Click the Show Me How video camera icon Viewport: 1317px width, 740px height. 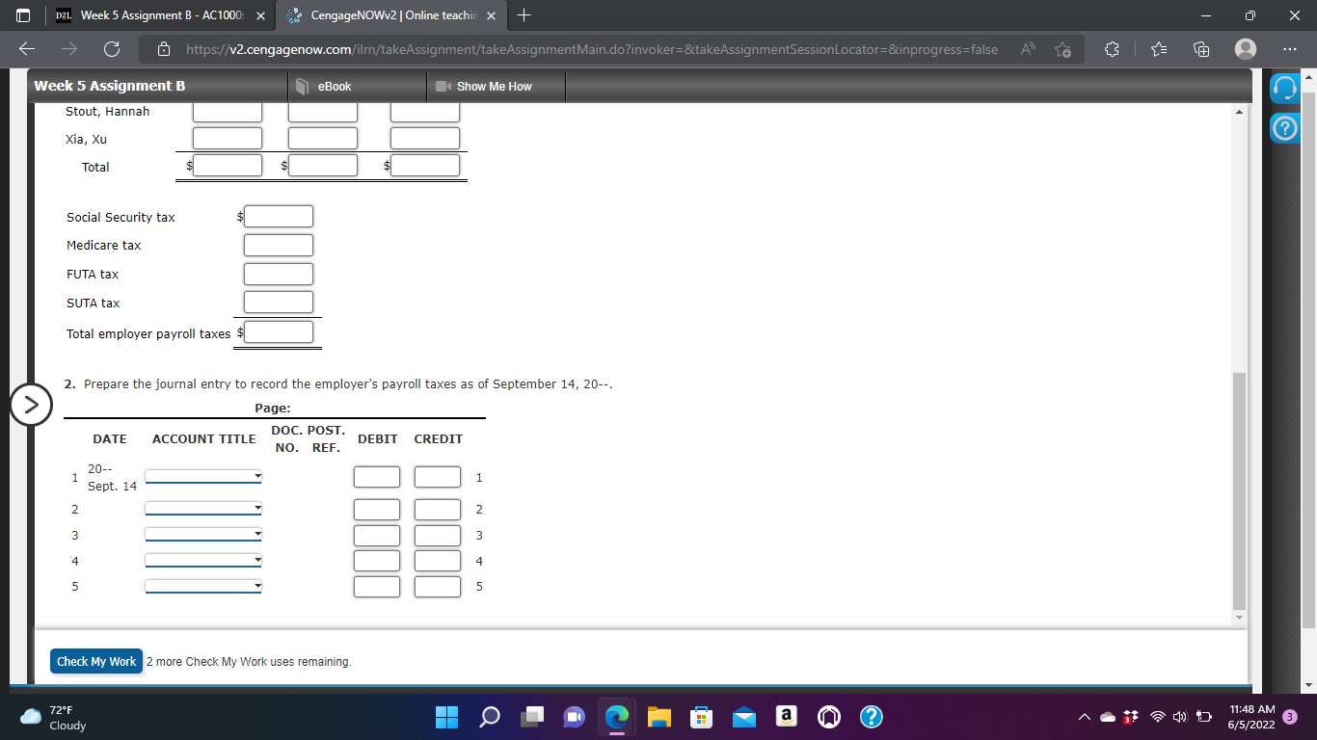click(441, 86)
